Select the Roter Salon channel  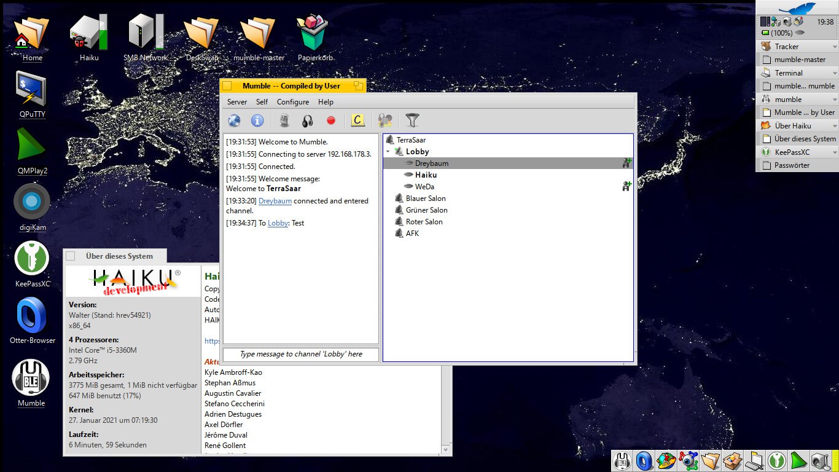point(508,222)
